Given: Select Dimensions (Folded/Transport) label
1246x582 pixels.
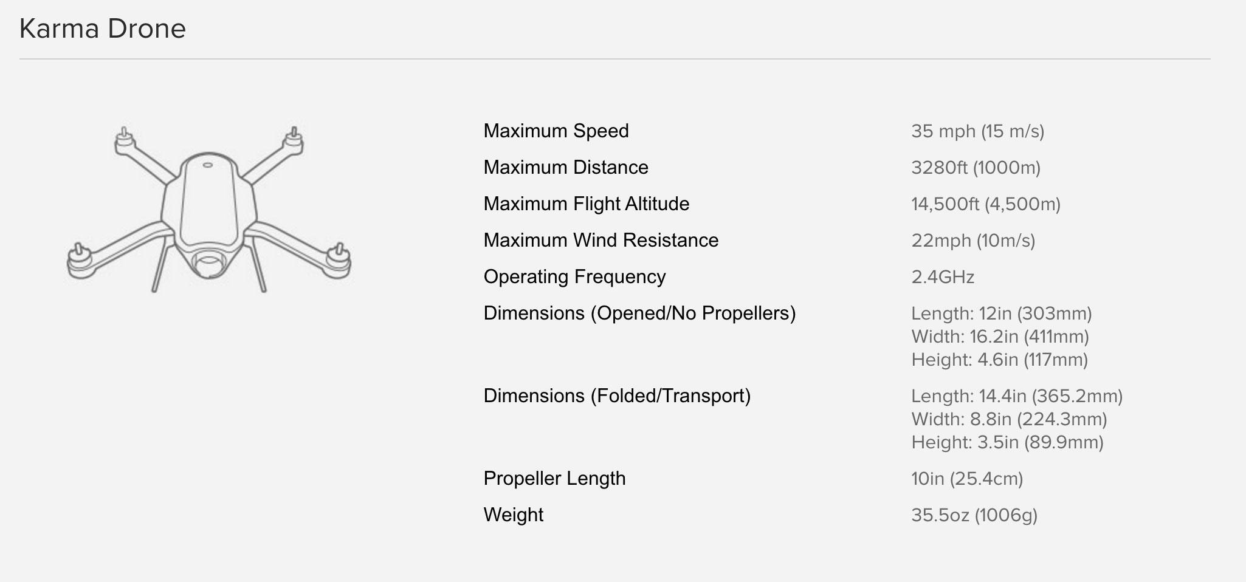Looking at the screenshot, I should click(x=617, y=395).
